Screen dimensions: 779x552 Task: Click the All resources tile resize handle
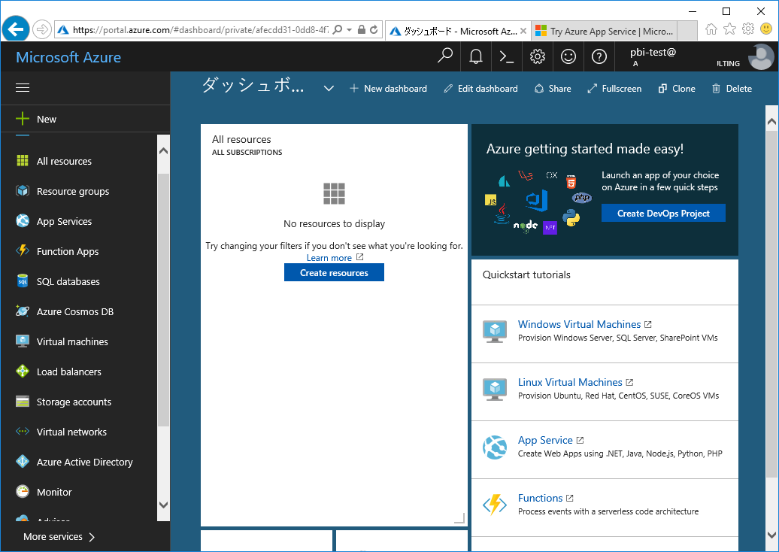(x=460, y=518)
